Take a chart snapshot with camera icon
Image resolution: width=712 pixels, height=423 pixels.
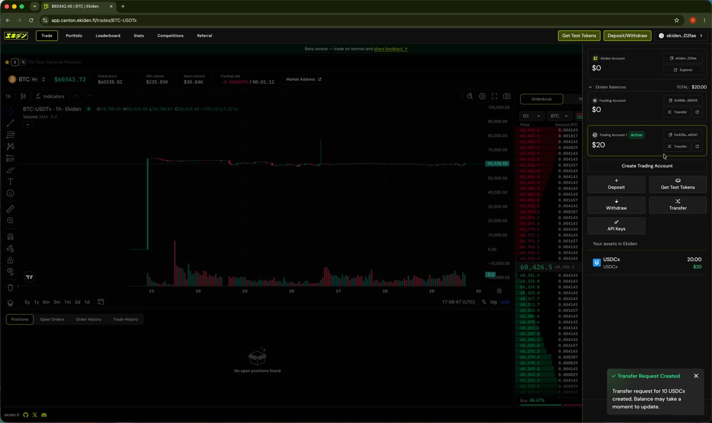coord(507,96)
